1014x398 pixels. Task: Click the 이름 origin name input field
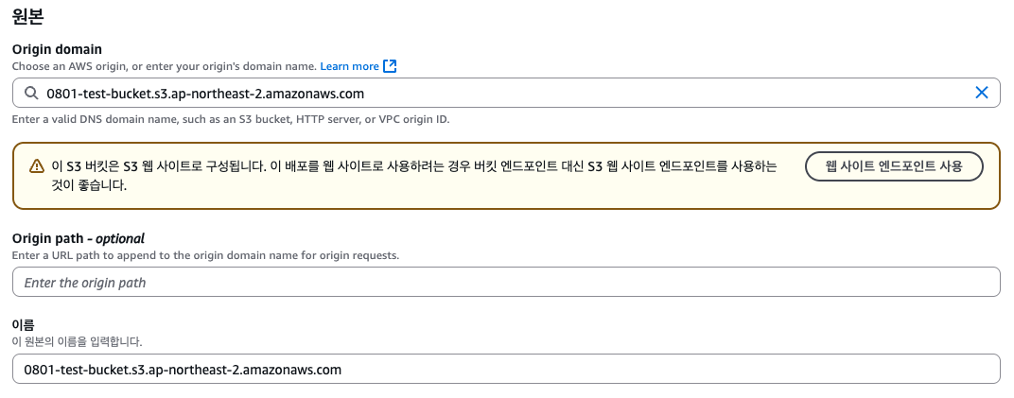coord(506,370)
